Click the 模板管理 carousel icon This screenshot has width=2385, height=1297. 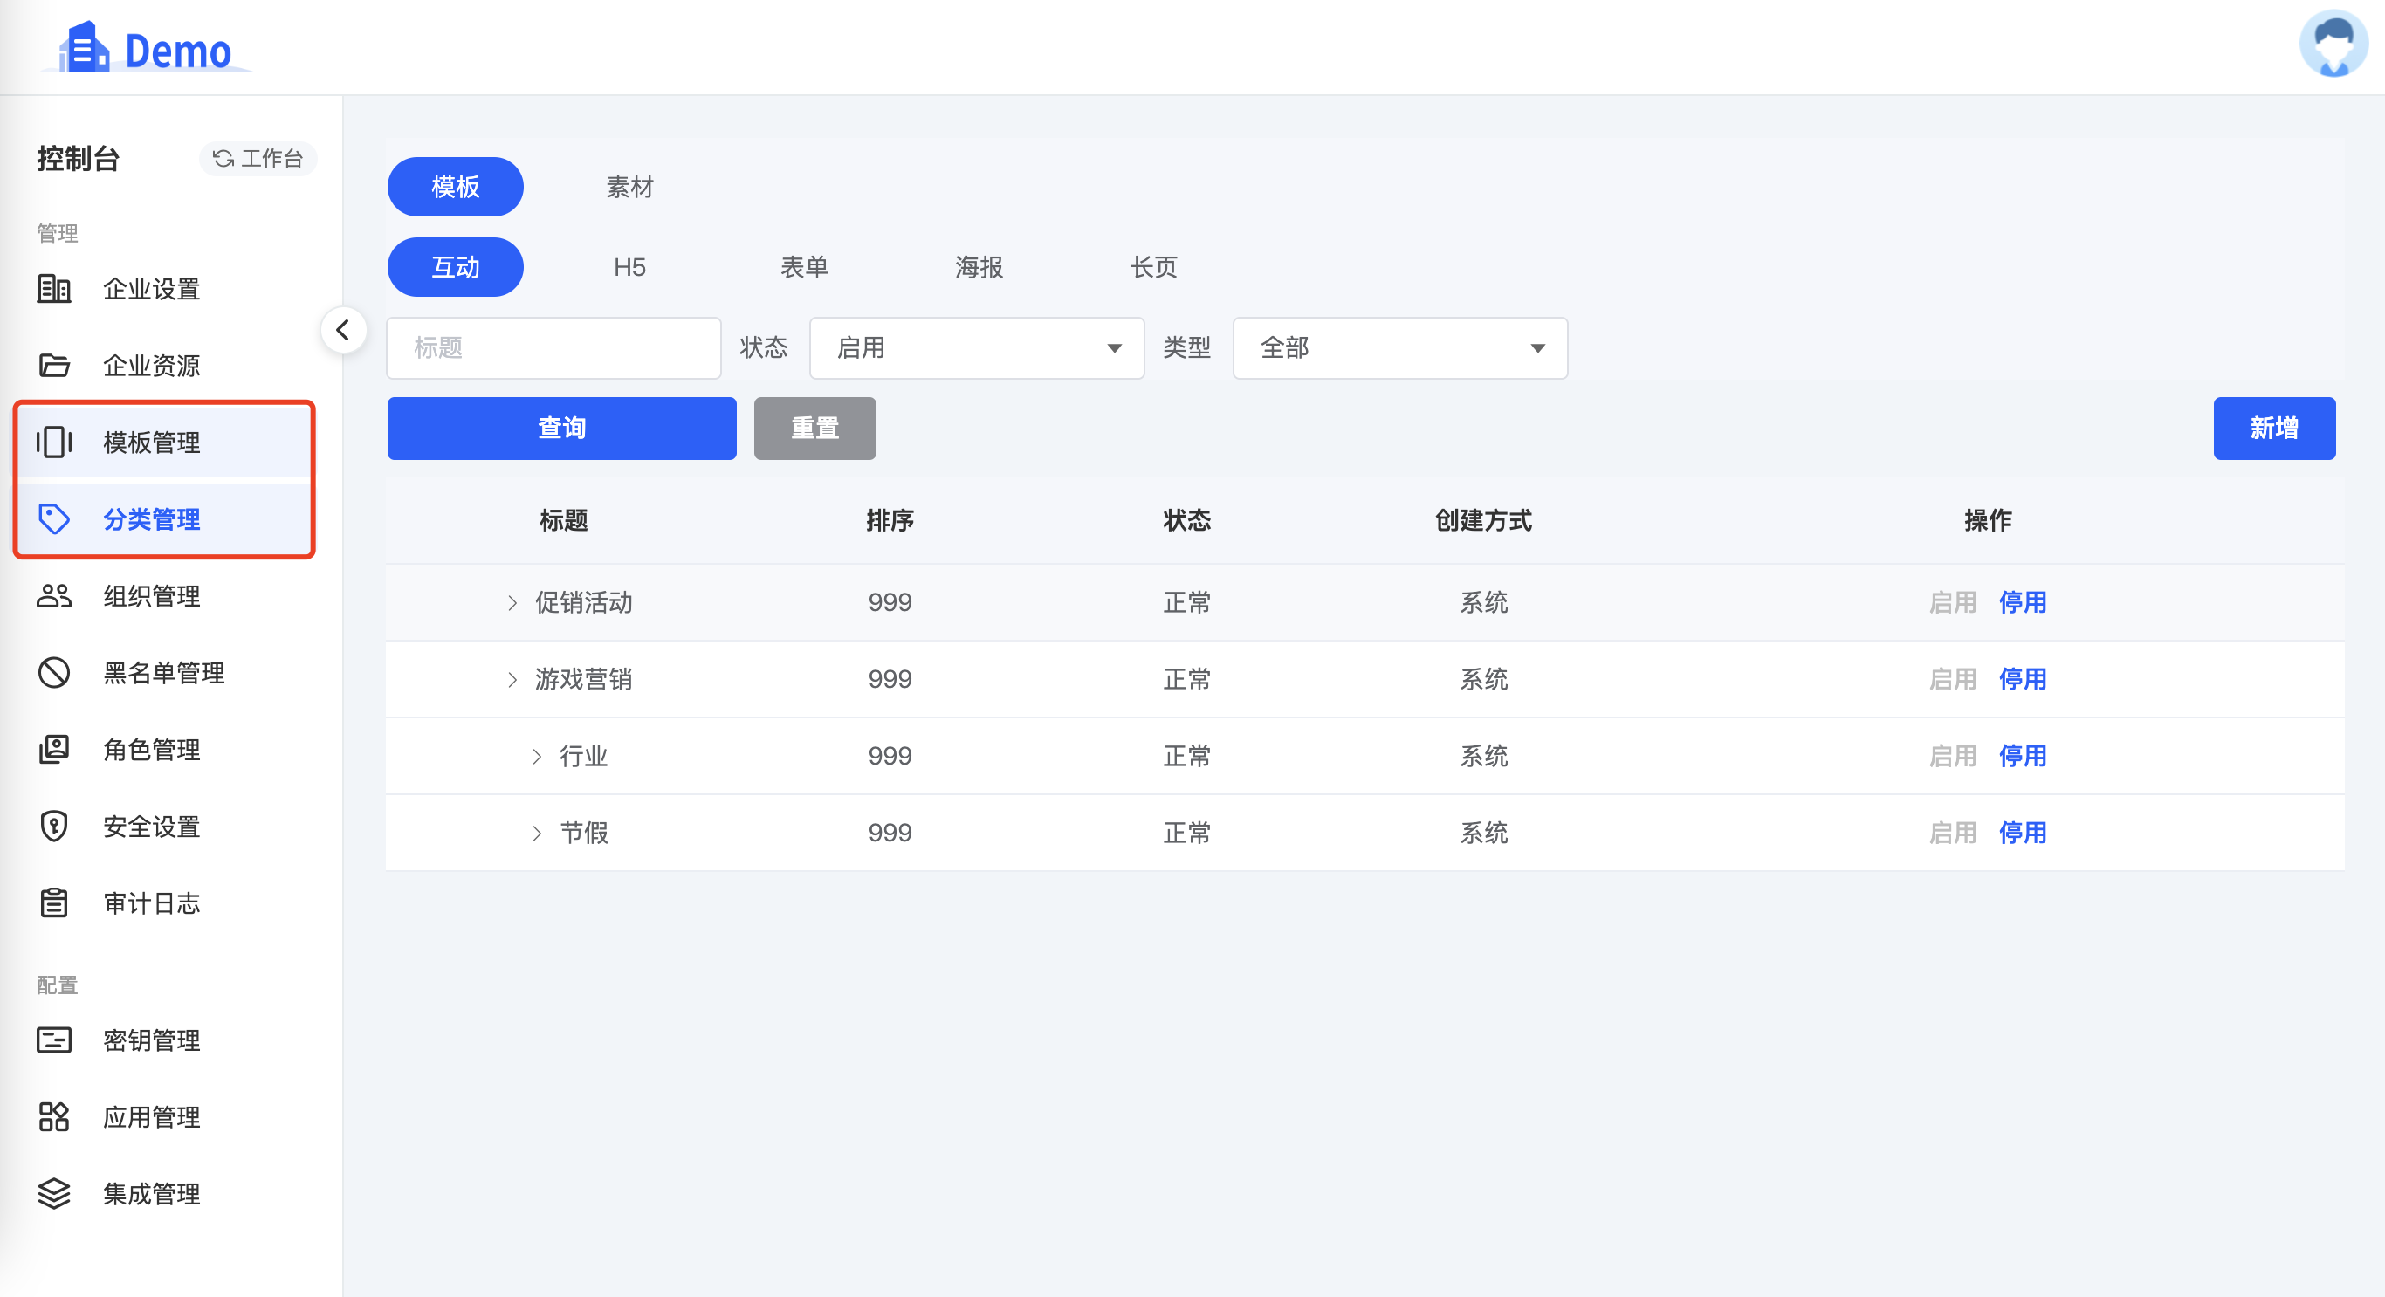(x=54, y=443)
